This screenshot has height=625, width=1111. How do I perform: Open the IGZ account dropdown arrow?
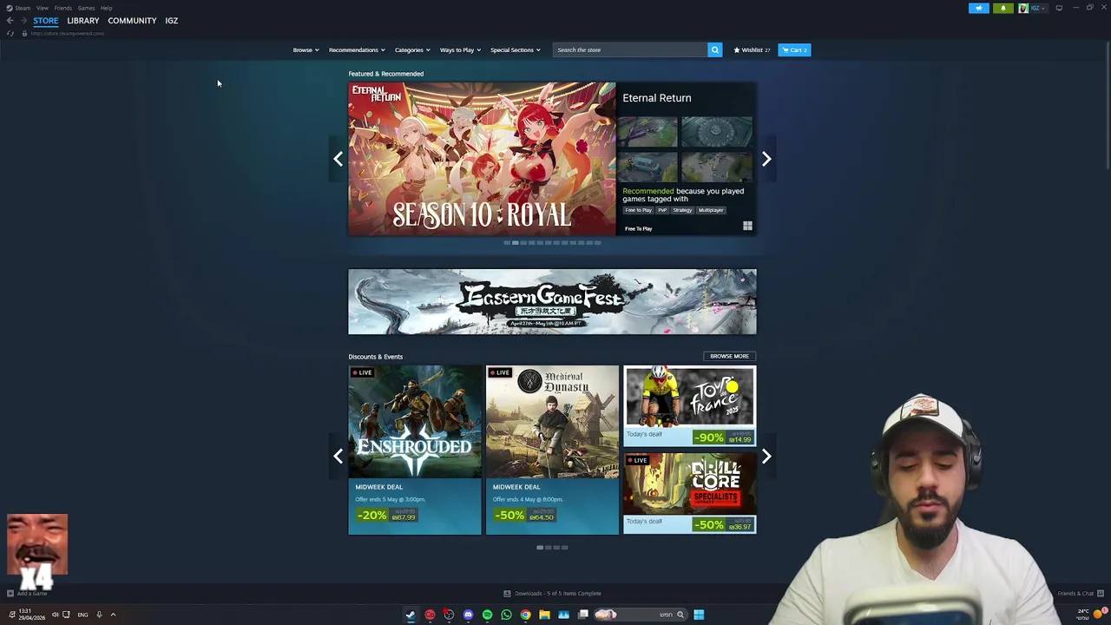[1044, 8]
